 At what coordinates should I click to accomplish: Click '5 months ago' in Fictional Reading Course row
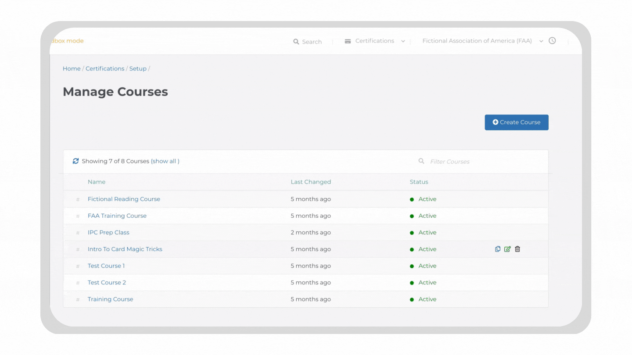click(311, 199)
